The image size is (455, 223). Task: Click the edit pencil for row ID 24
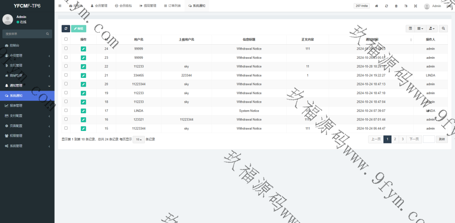tap(84, 49)
